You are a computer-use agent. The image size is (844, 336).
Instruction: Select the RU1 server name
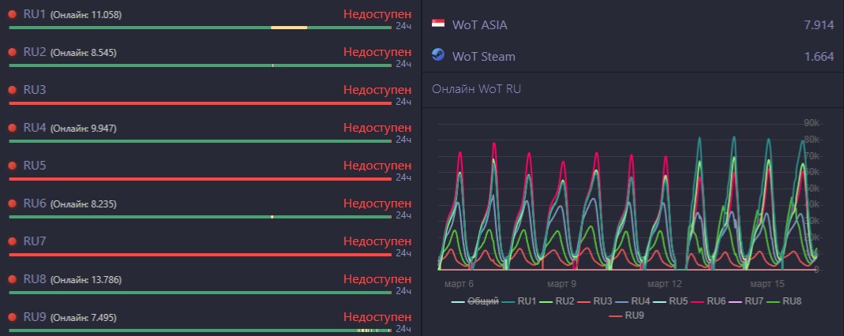pos(35,14)
